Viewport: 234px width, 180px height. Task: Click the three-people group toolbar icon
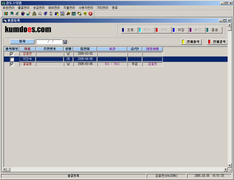[34, 14]
